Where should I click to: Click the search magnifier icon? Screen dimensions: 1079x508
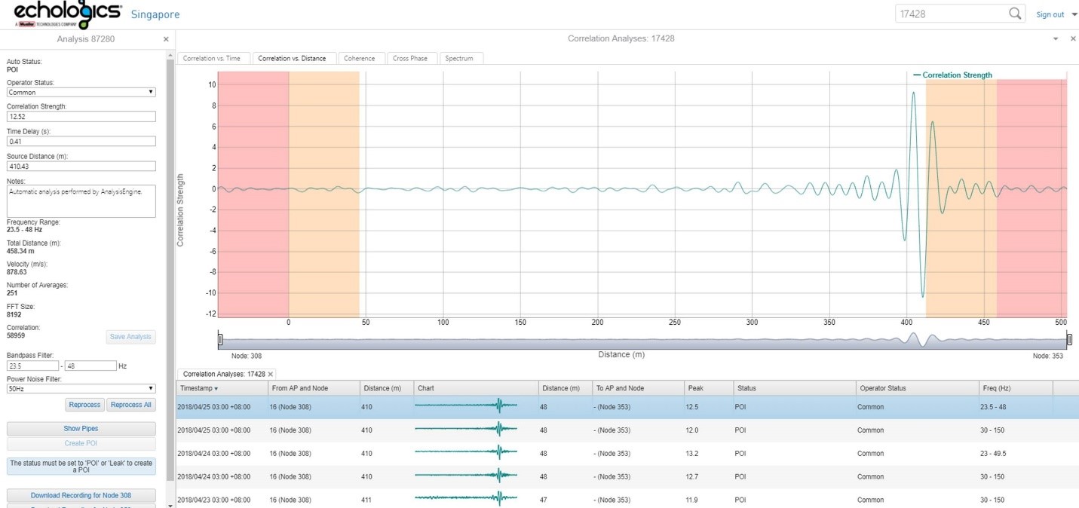point(1015,14)
